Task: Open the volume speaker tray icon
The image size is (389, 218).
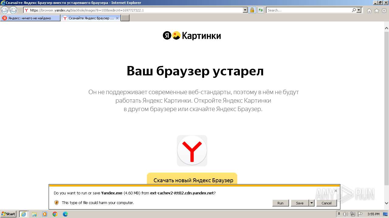Action: coord(345,214)
